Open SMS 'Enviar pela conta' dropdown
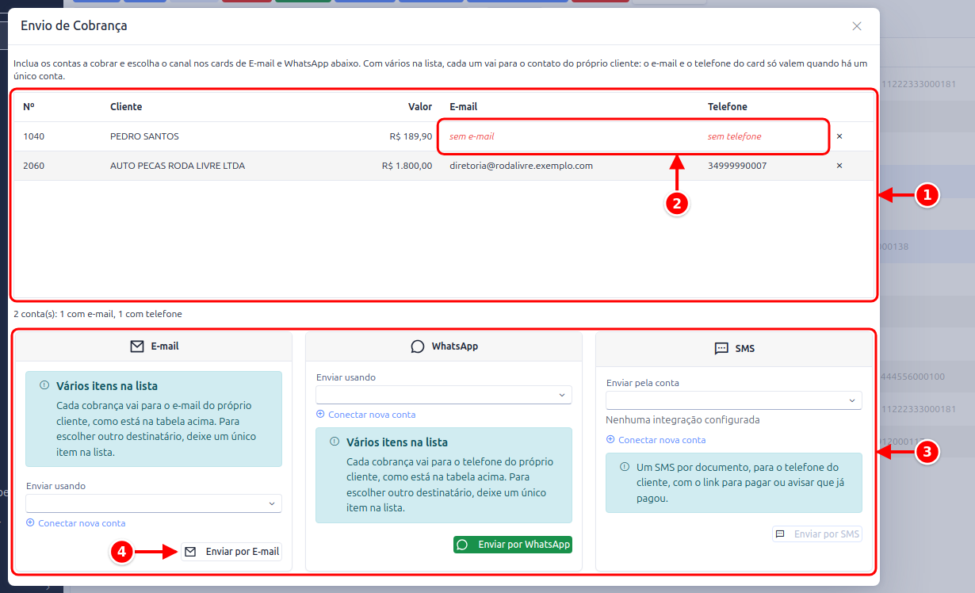This screenshot has width=975, height=593. click(x=734, y=400)
